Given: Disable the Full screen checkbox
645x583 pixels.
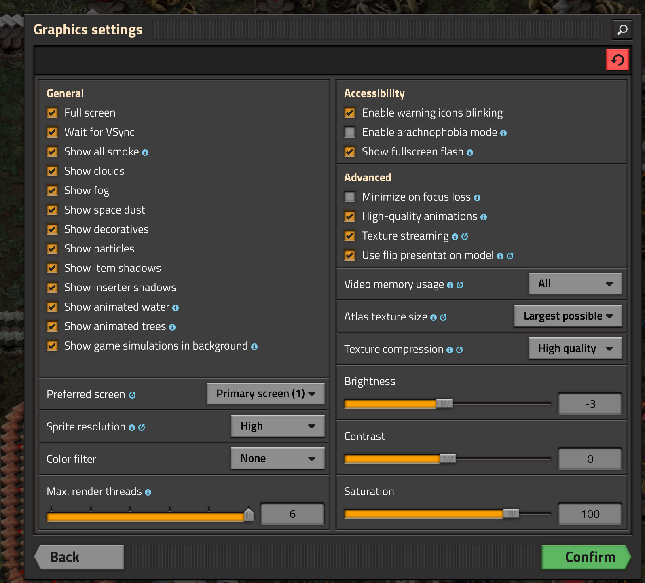Looking at the screenshot, I should pyautogui.click(x=52, y=113).
